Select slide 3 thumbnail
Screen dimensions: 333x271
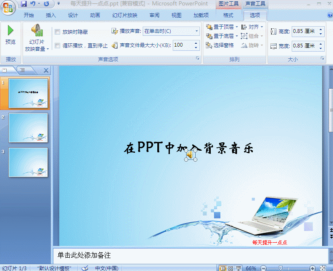(28, 162)
